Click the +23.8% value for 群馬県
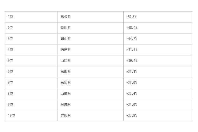Viewport: 198px width, 132px height. coord(132,116)
